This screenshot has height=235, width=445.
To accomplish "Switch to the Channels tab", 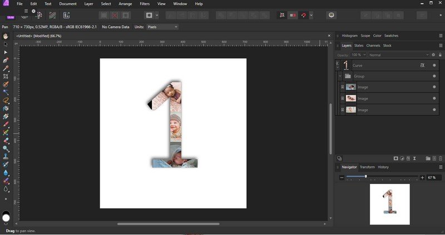I will (x=373, y=45).
